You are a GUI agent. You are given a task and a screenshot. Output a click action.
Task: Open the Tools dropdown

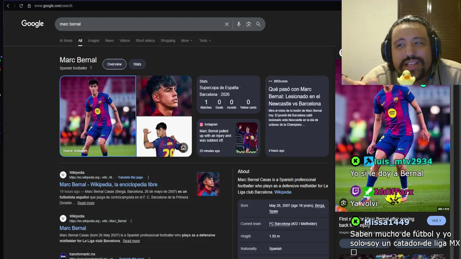(x=205, y=41)
